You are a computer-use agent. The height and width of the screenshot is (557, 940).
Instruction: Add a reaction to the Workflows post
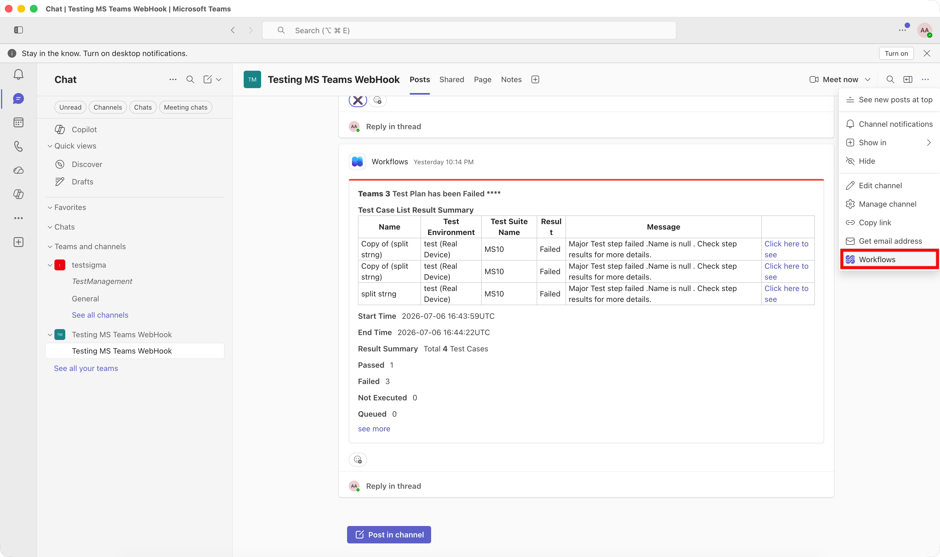pyautogui.click(x=358, y=459)
